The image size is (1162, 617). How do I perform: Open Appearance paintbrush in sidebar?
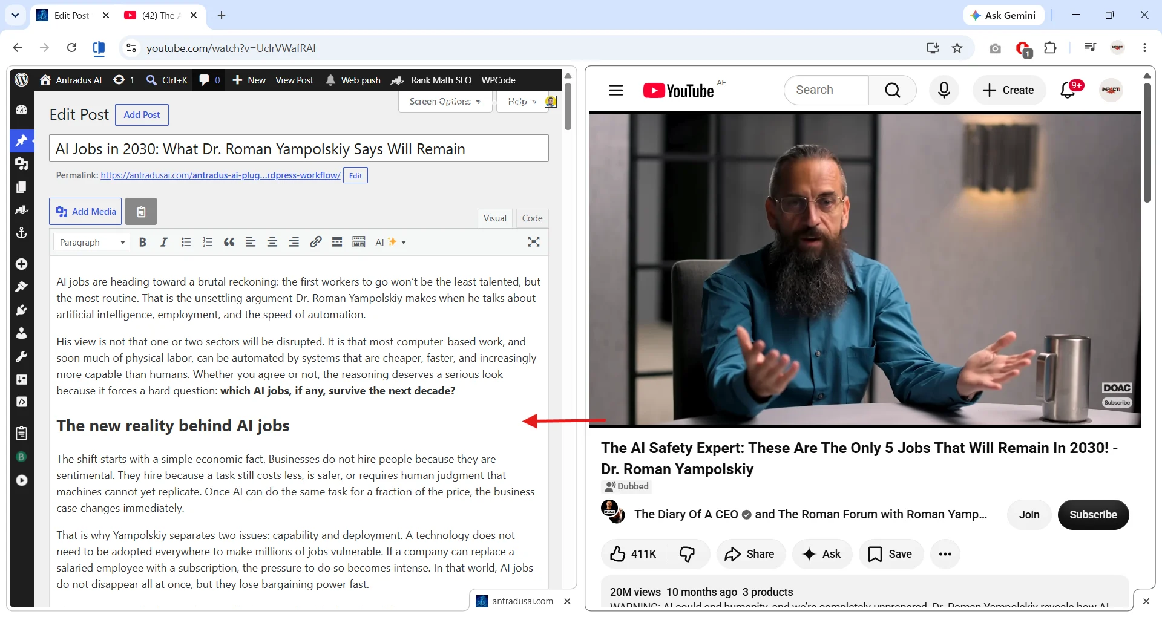pyautogui.click(x=22, y=287)
